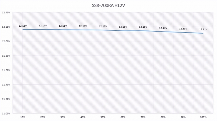Select the 12.16V data label at 10% load
This screenshot has height=121, width=217.
(x=23, y=26)
